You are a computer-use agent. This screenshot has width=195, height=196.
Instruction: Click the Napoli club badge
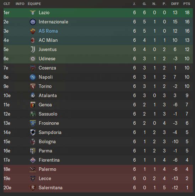(x=33, y=77)
